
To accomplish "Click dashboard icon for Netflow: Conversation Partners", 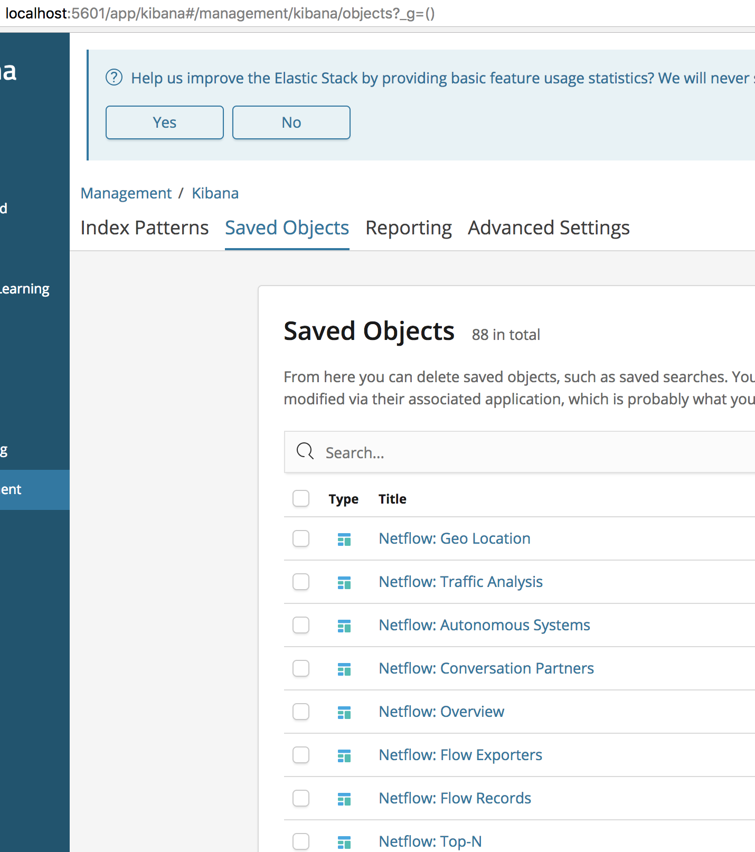I will [x=344, y=669].
